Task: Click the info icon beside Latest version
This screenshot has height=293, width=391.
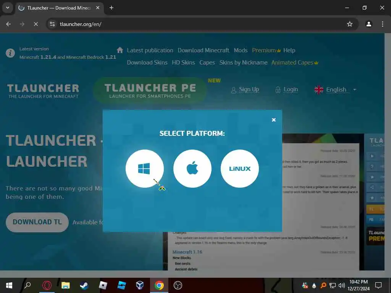Action: point(10,53)
